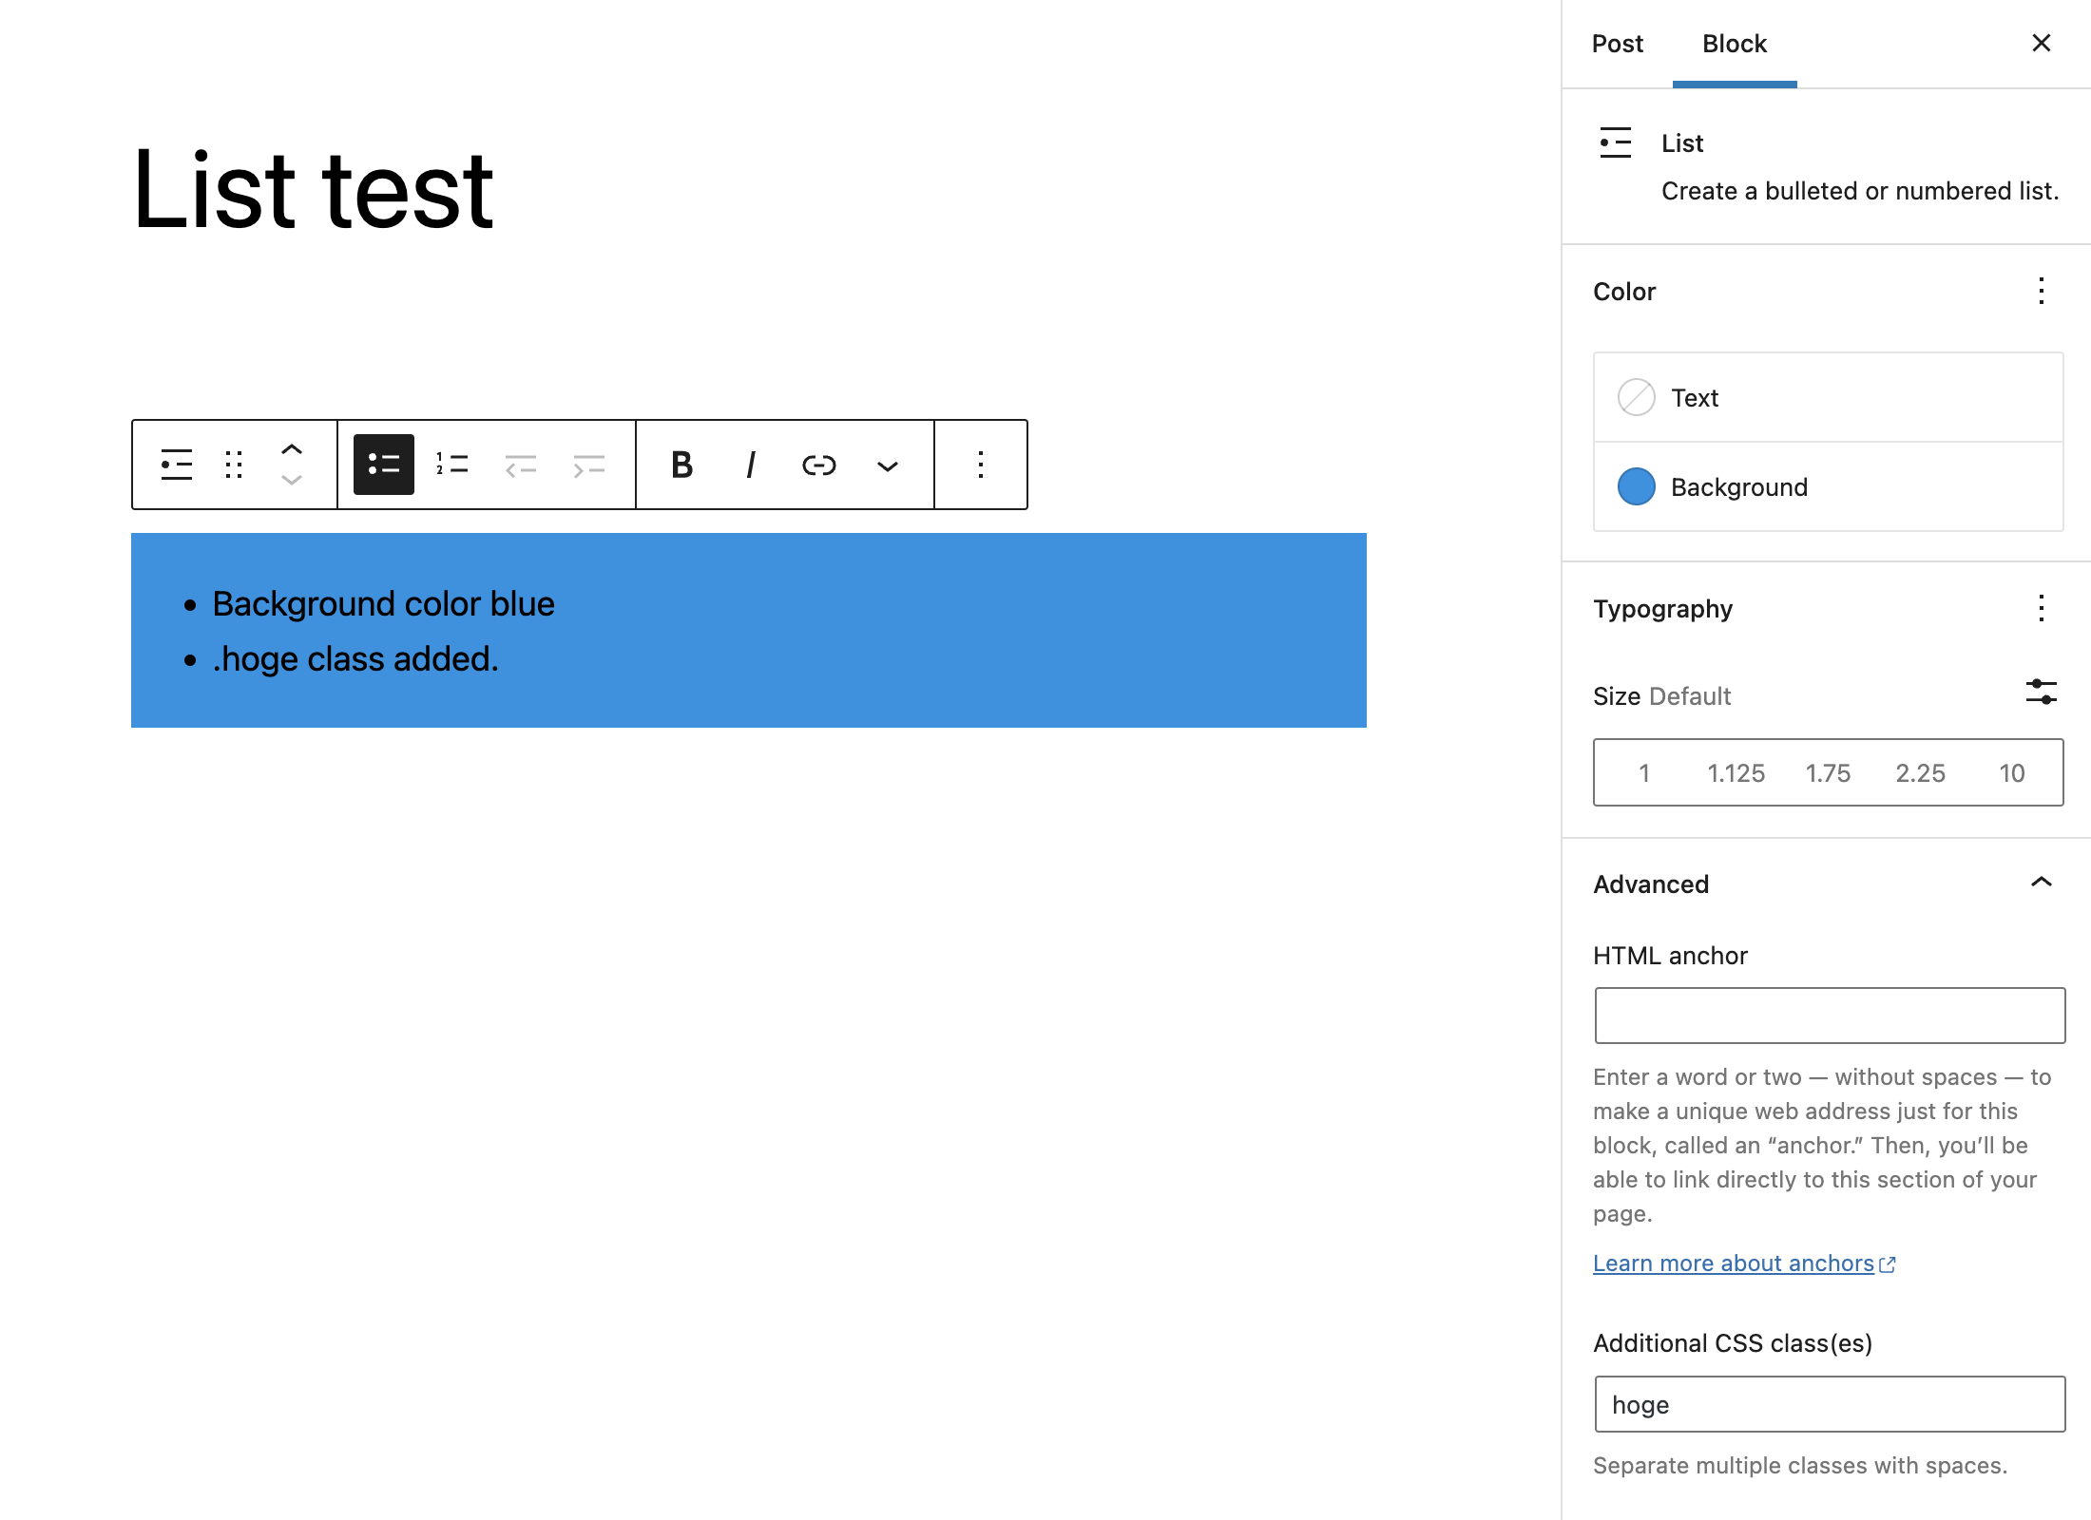Screen dimensions: 2091x1520
Task: Apply italic formatting
Action: pos(750,465)
